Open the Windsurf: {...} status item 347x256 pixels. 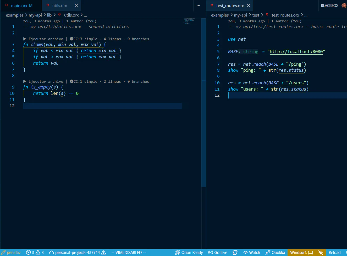pos(301,253)
